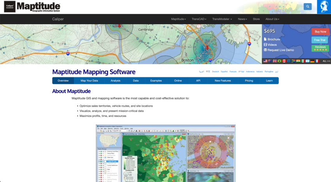
Task: Click the Caliper Maptitude logo
Action: (32, 7)
